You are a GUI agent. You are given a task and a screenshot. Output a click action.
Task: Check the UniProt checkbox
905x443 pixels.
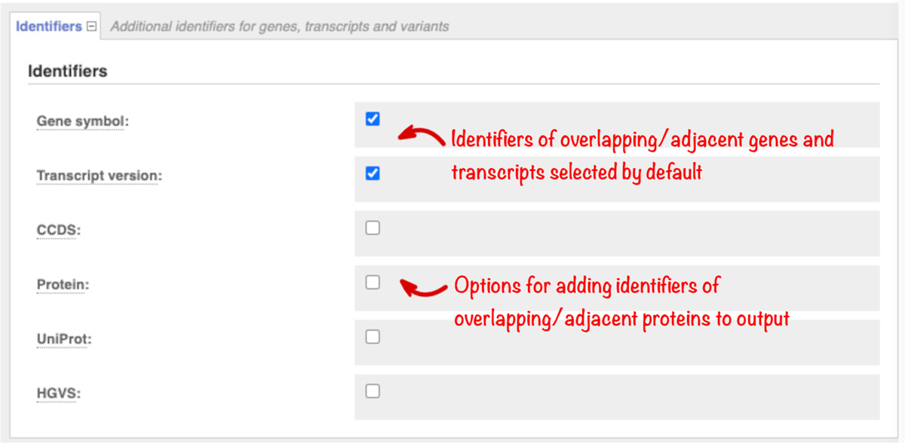pos(373,337)
